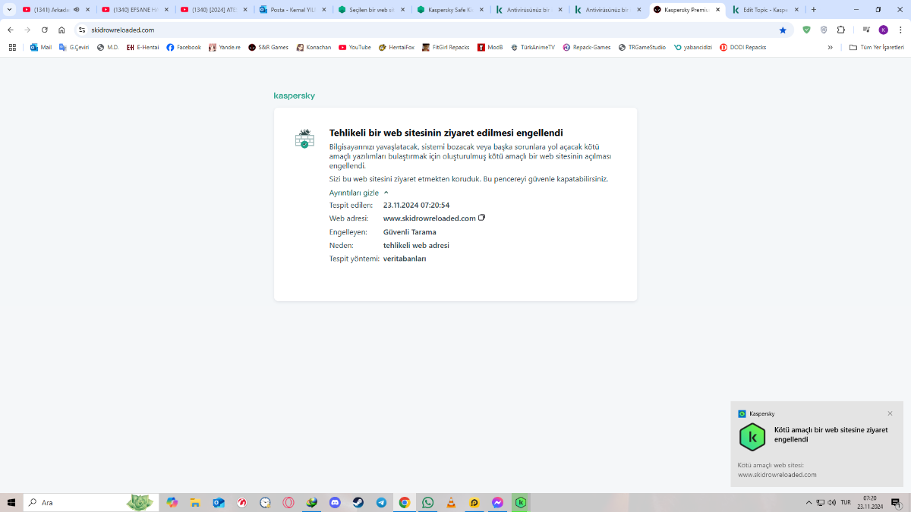This screenshot has height=512, width=911.
Task: Mute the (1341) Arkadaş tab audio
Action: pyautogui.click(x=76, y=10)
